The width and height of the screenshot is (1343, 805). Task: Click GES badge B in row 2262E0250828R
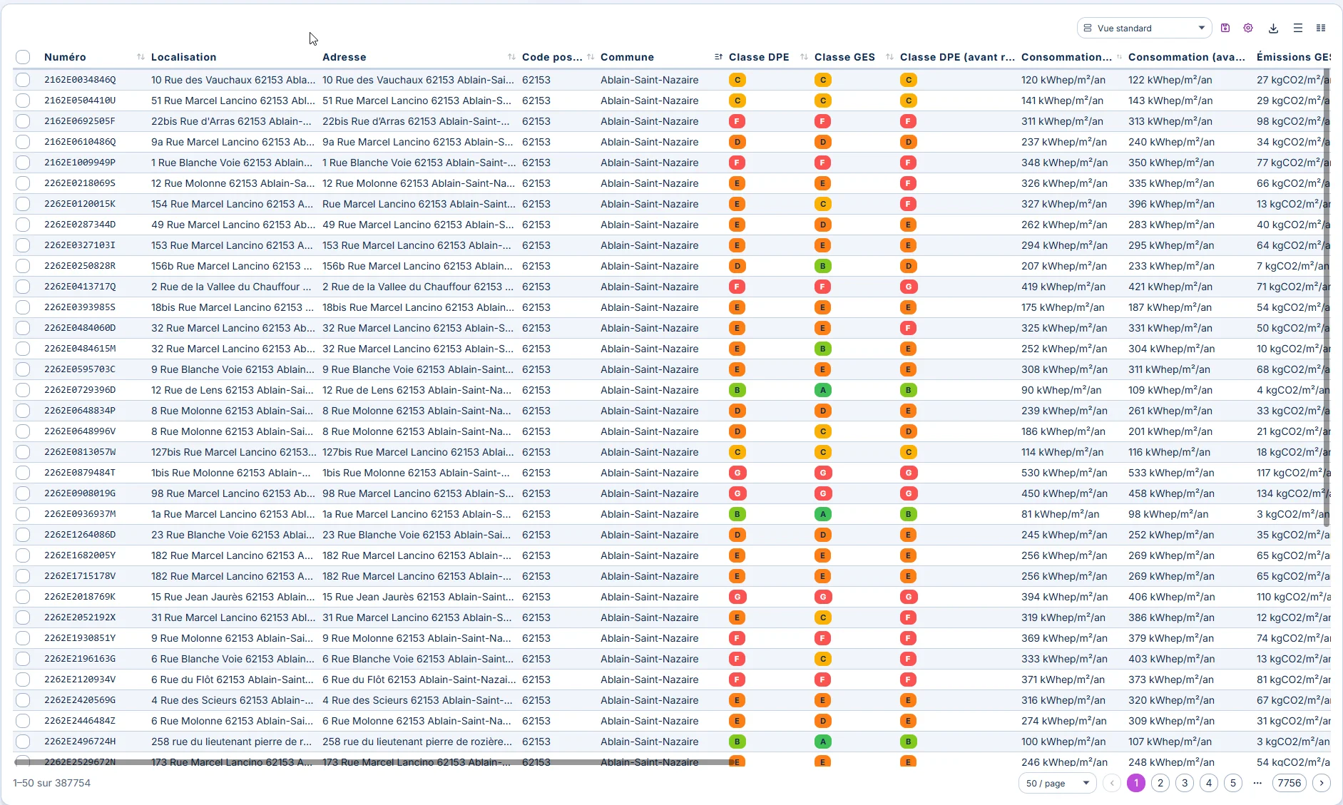pos(822,266)
